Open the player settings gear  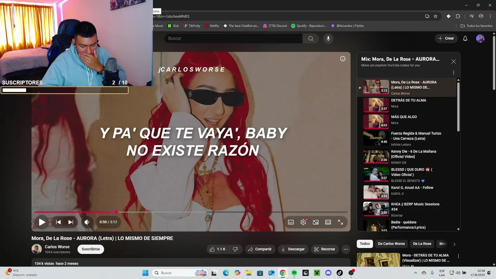click(303, 222)
